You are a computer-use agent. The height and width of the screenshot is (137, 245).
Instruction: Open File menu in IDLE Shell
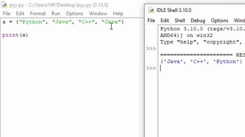pyautogui.click(x=151, y=21)
